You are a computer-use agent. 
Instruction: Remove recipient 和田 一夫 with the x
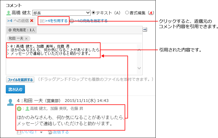(26, 39)
